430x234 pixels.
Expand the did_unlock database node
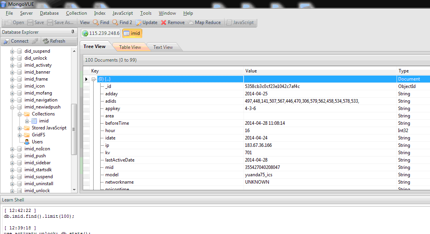click(x=12, y=58)
